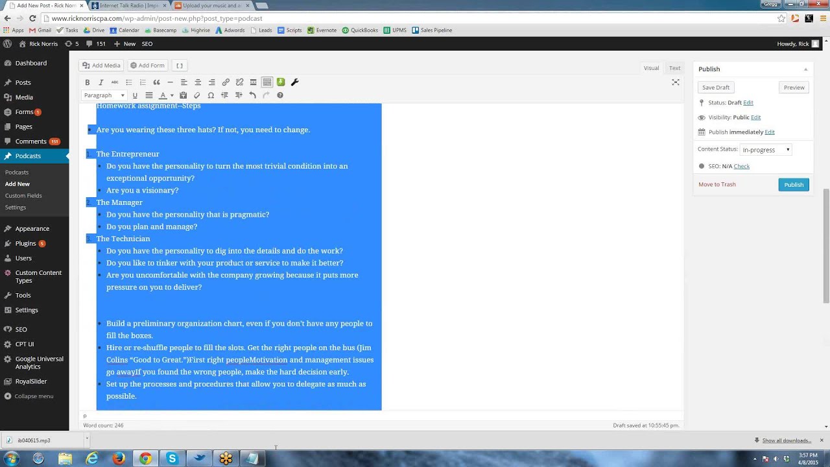Click Move to Trash link

[x=717, y=184]
